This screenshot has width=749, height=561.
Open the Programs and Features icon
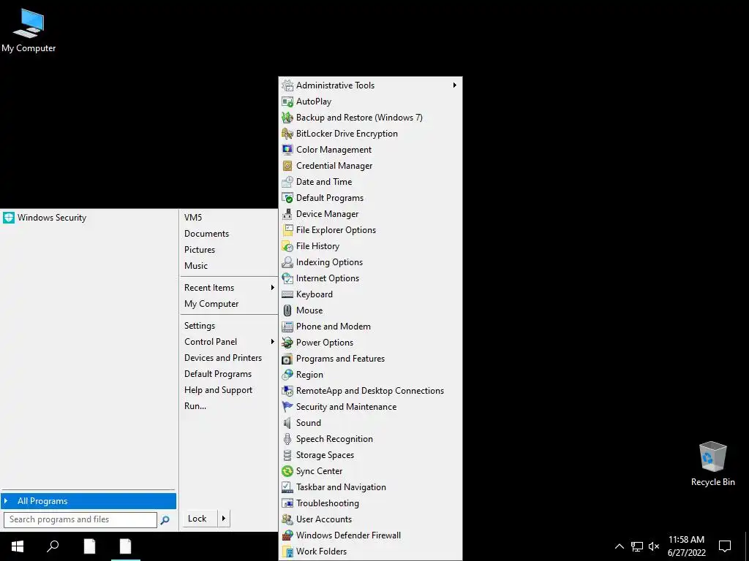point(287,359)
